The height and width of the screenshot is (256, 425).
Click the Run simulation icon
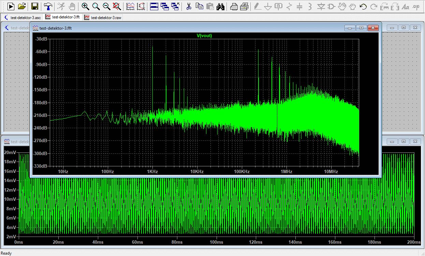coord(11,6)
